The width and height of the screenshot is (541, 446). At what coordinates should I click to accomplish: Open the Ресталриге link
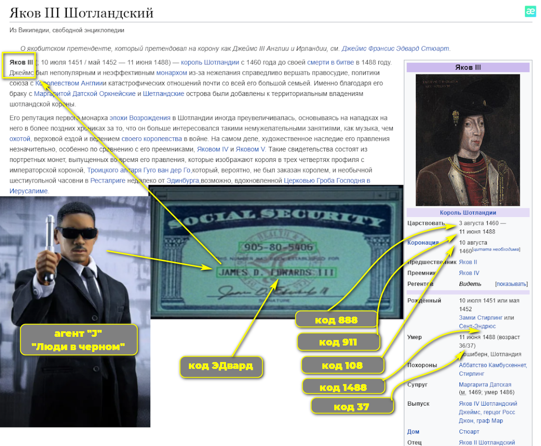click(108, 180)
